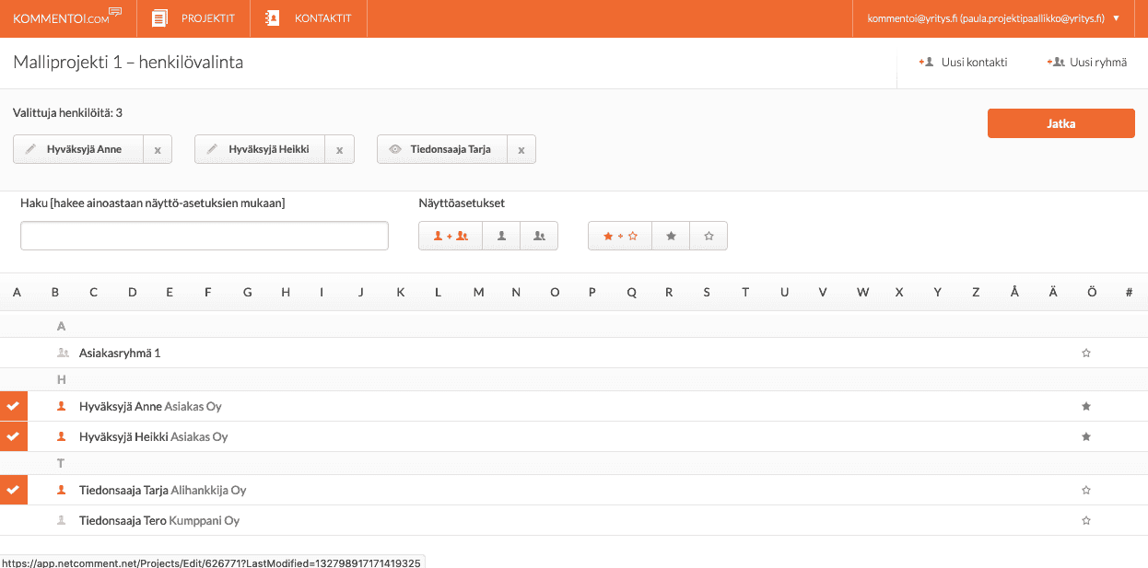Deselect Tiedonsaaja Tarja checkbox
Viewport: 1148px width, 568px height.
point(13,490)
